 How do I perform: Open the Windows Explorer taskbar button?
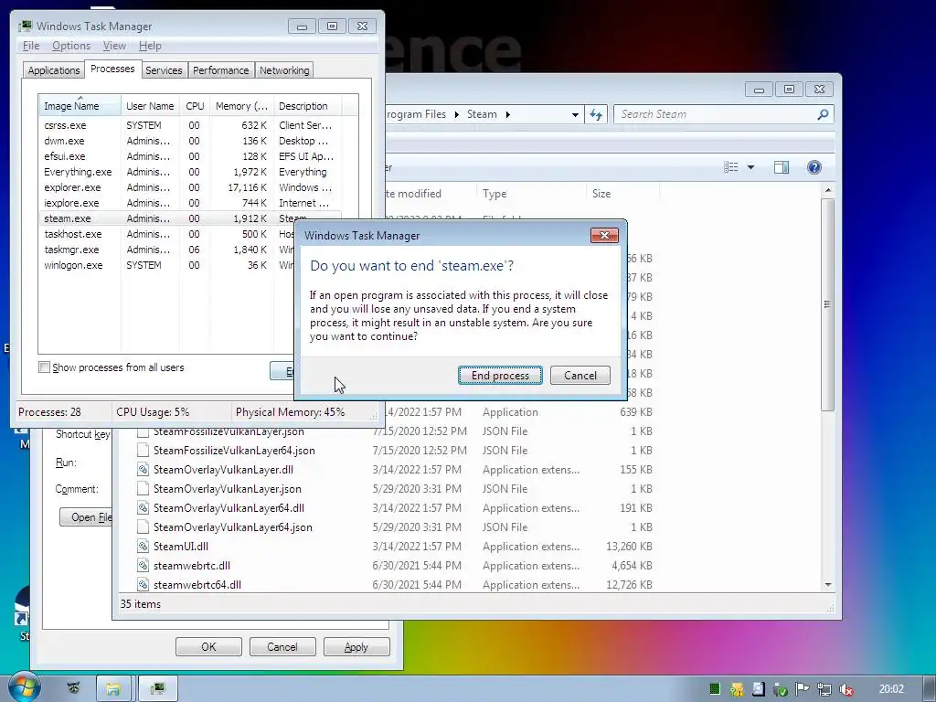113,689
